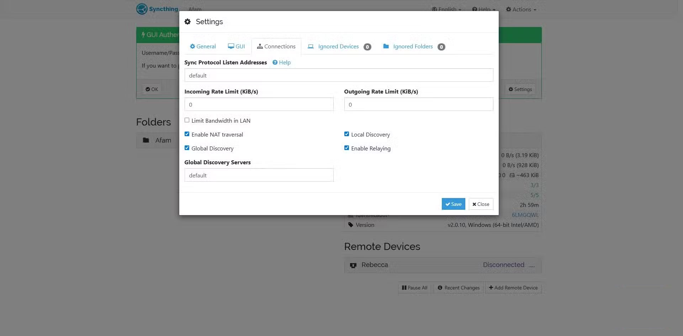Screen dimensions: 683x336
Task: Switch to the General tab
Action: pos(203,47)
